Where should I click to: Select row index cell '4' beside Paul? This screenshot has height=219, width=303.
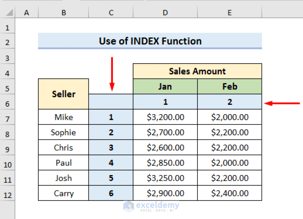tap(111, 163)
